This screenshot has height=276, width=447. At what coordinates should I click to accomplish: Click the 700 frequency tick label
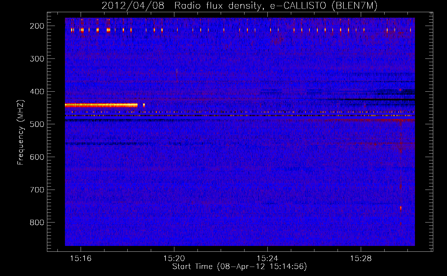pyautogui.click(x=37, y=190)
